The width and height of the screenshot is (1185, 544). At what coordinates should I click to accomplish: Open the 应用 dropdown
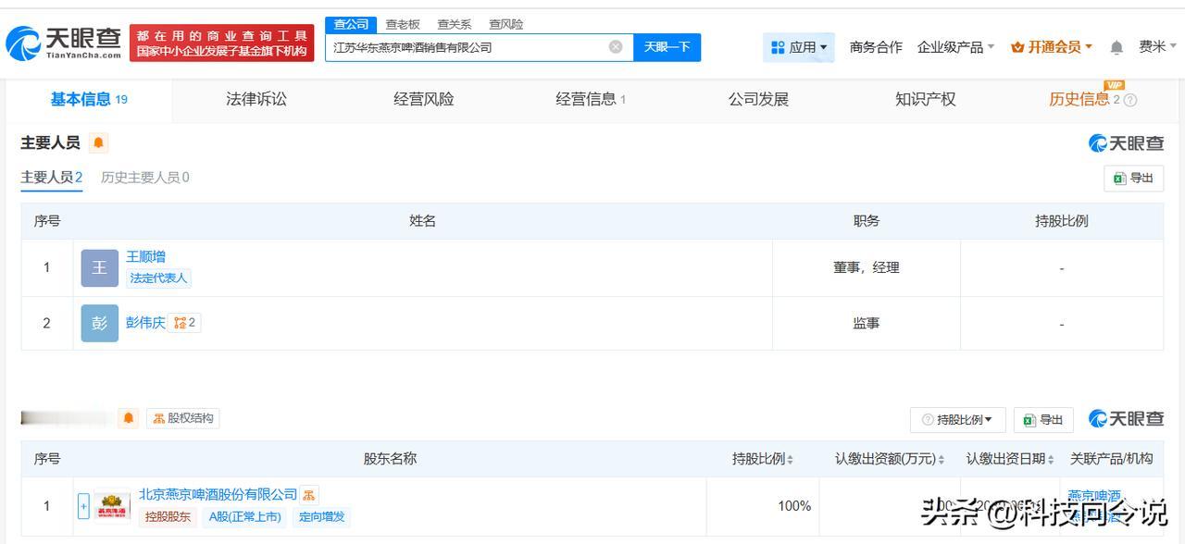pyautogui.click(x=799, y=47)
